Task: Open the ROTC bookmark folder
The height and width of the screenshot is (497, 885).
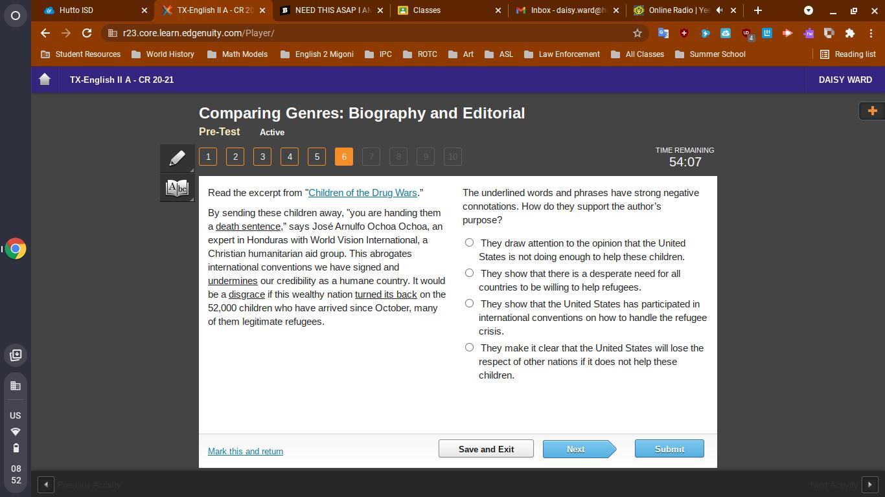Action: pos(420,54)
